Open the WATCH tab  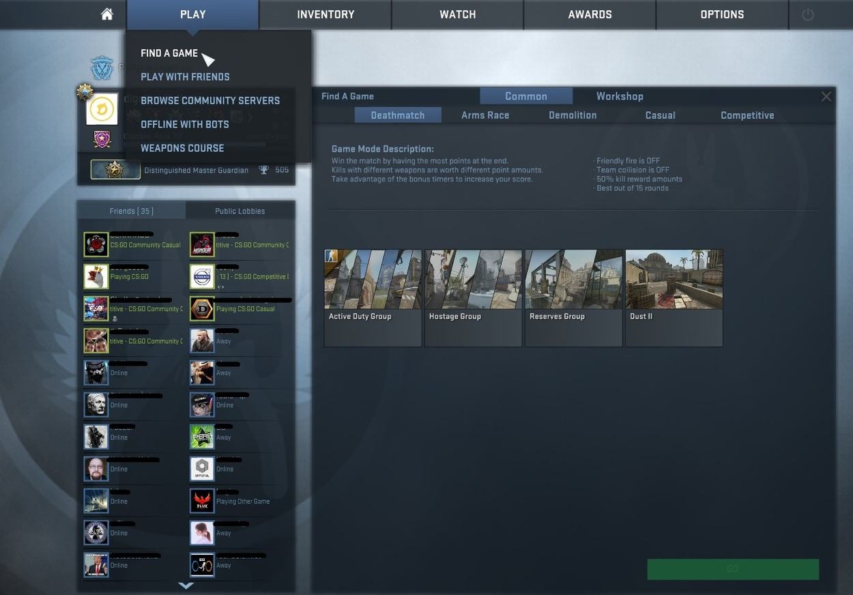tap(458, 14)
